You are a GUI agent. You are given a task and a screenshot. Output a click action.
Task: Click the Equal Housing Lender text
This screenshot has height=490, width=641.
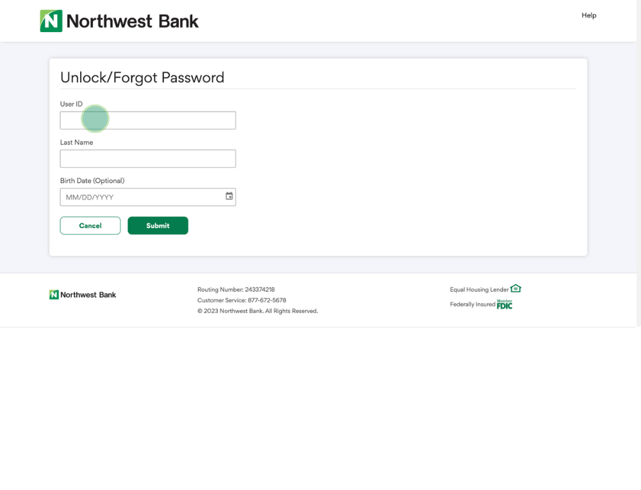click(479, 290)
